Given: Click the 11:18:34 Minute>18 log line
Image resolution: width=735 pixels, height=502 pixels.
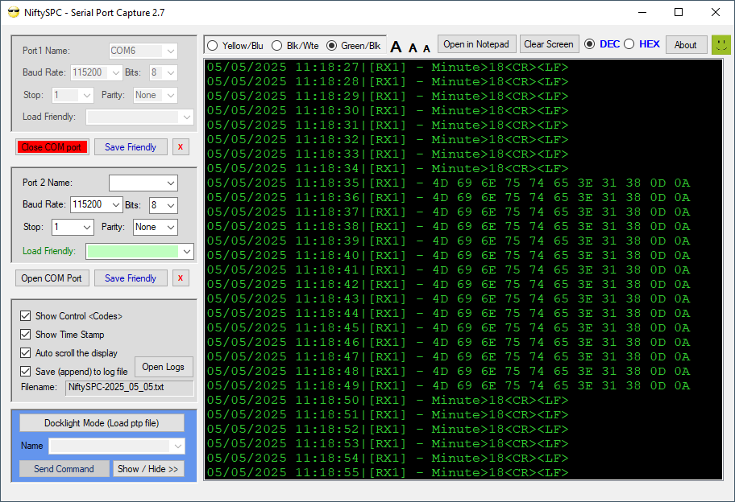Looking at the screenshot, I should click(x=388, y=168).
